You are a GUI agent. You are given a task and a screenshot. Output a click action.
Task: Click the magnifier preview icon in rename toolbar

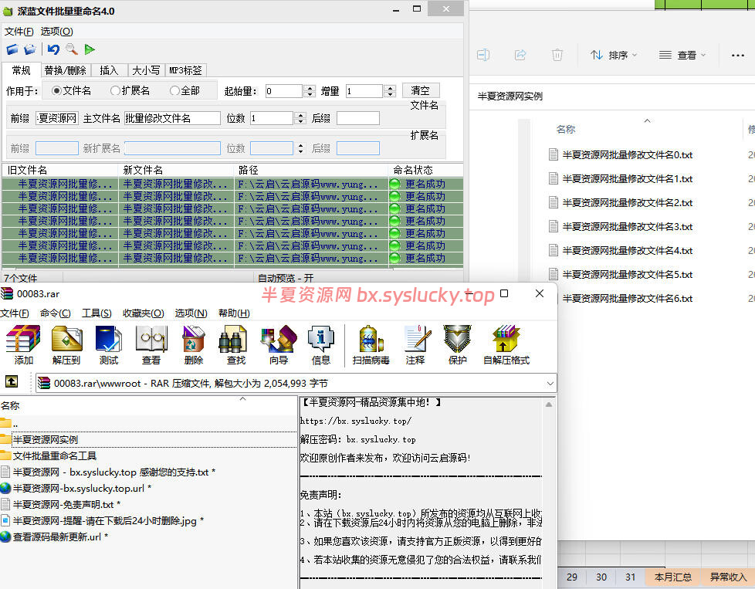[72, 49]
